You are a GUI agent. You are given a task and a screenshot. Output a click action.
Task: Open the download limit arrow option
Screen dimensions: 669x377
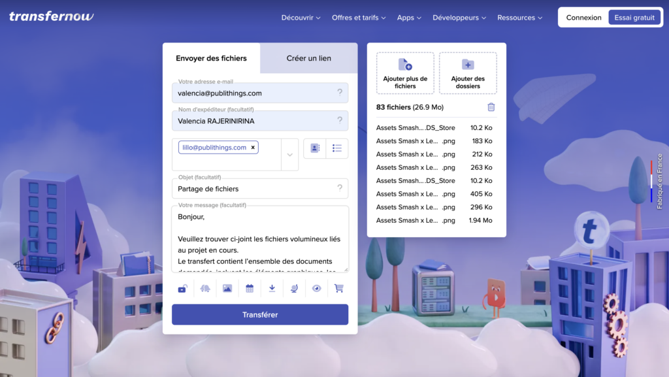pyautogui.click(x=272, y=289)
